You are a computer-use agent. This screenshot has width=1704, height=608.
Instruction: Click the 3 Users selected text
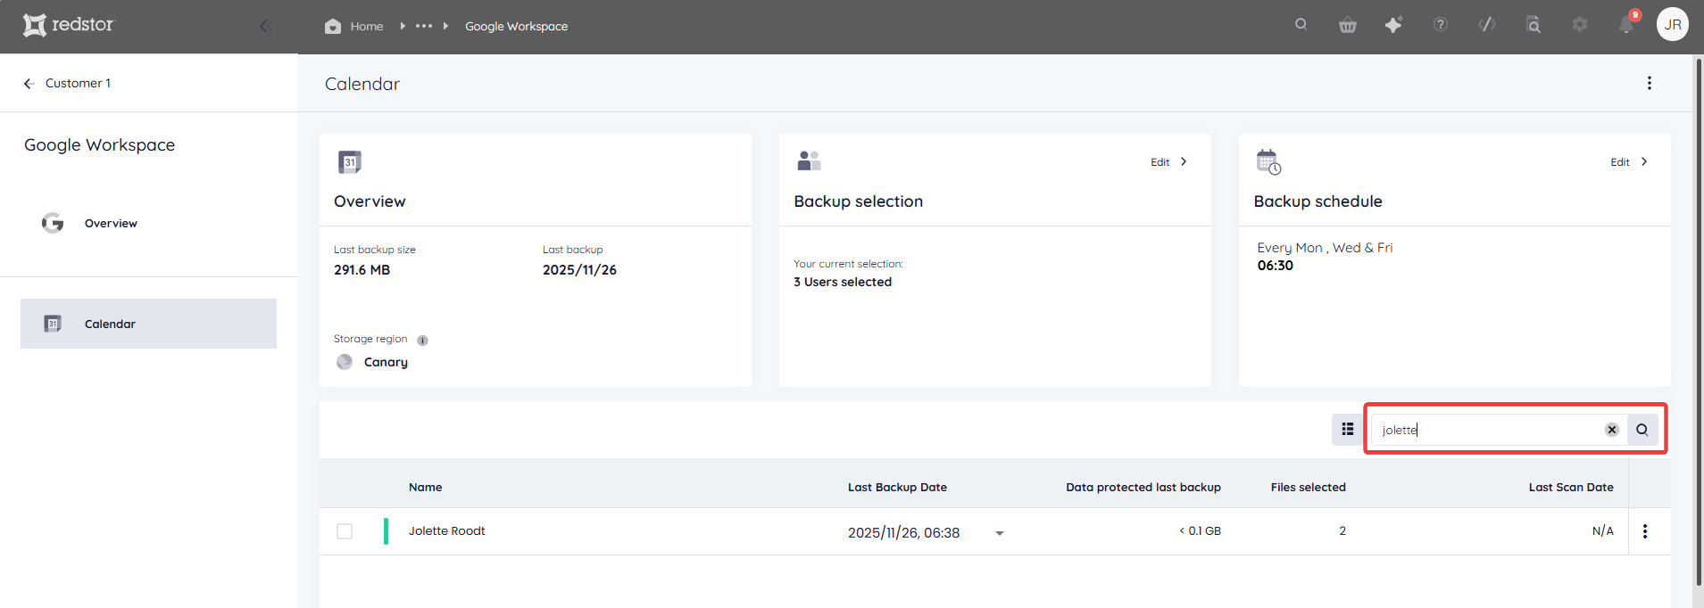[x=843, y=282]
